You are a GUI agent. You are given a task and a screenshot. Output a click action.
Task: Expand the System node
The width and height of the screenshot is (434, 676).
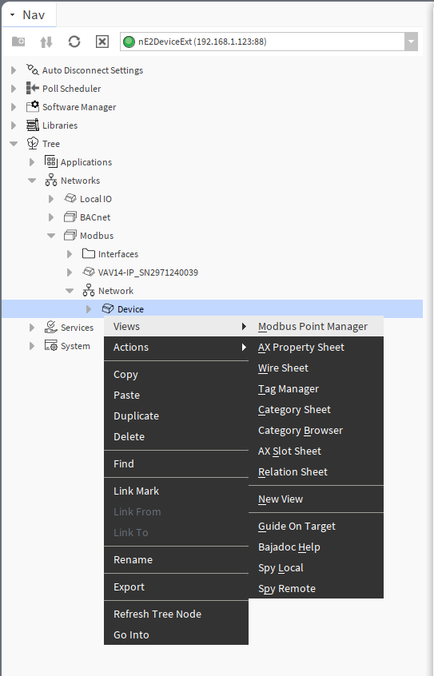pyautogui.click(x=32, y=346)
